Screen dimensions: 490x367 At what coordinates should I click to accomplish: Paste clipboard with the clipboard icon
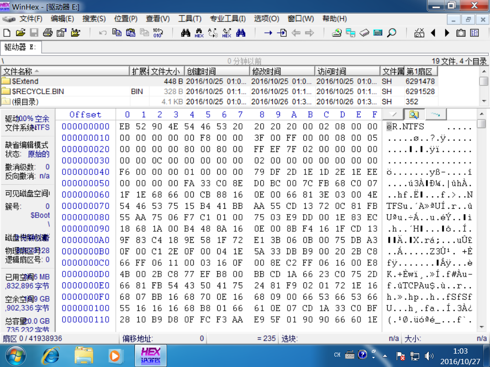(x=131, y=32)
